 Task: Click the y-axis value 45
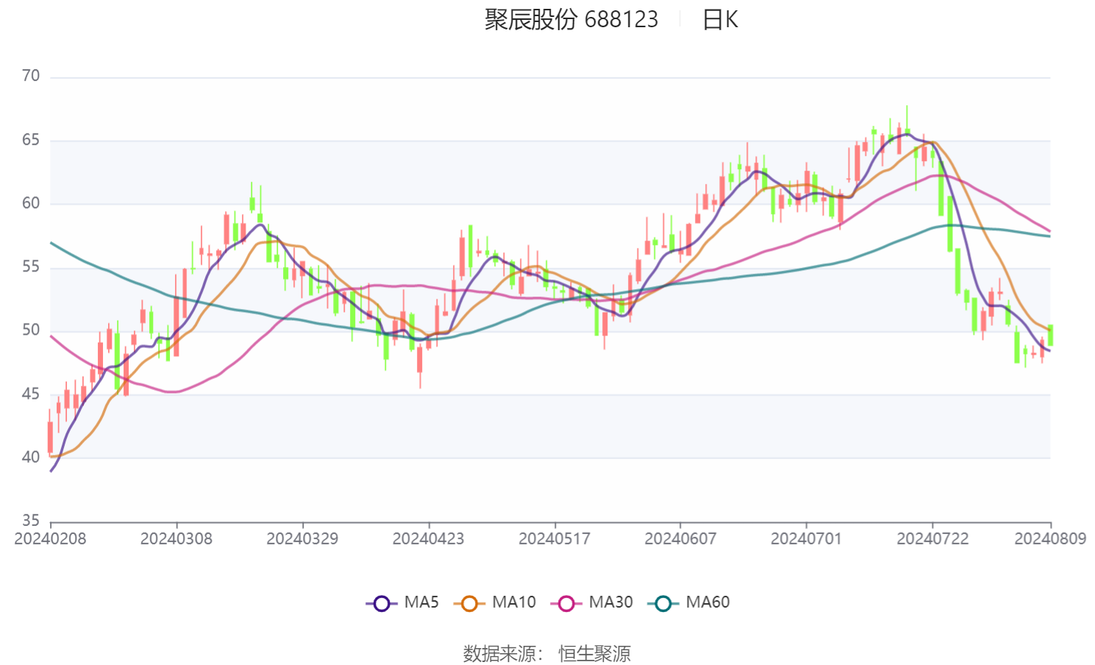(x=31, y=394)
